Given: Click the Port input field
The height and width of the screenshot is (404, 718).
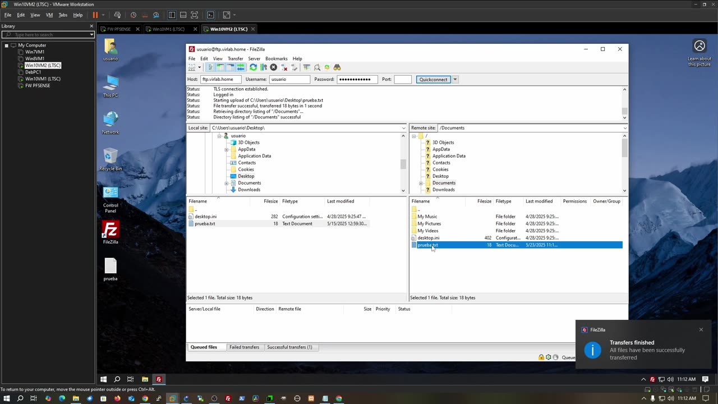Looking at the screenshot, I should 403,80.
